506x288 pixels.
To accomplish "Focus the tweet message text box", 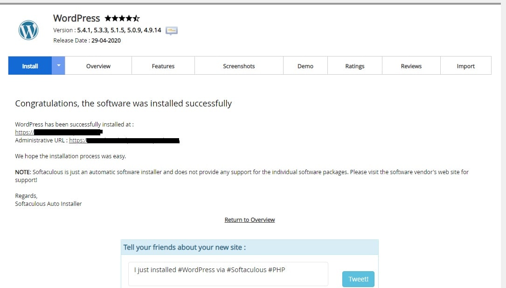I will [x=228, y=274].
